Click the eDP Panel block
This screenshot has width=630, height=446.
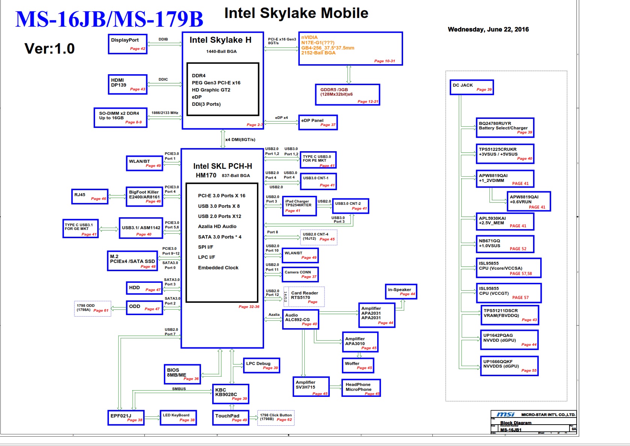pyautogui.click(x=318, y=122)
